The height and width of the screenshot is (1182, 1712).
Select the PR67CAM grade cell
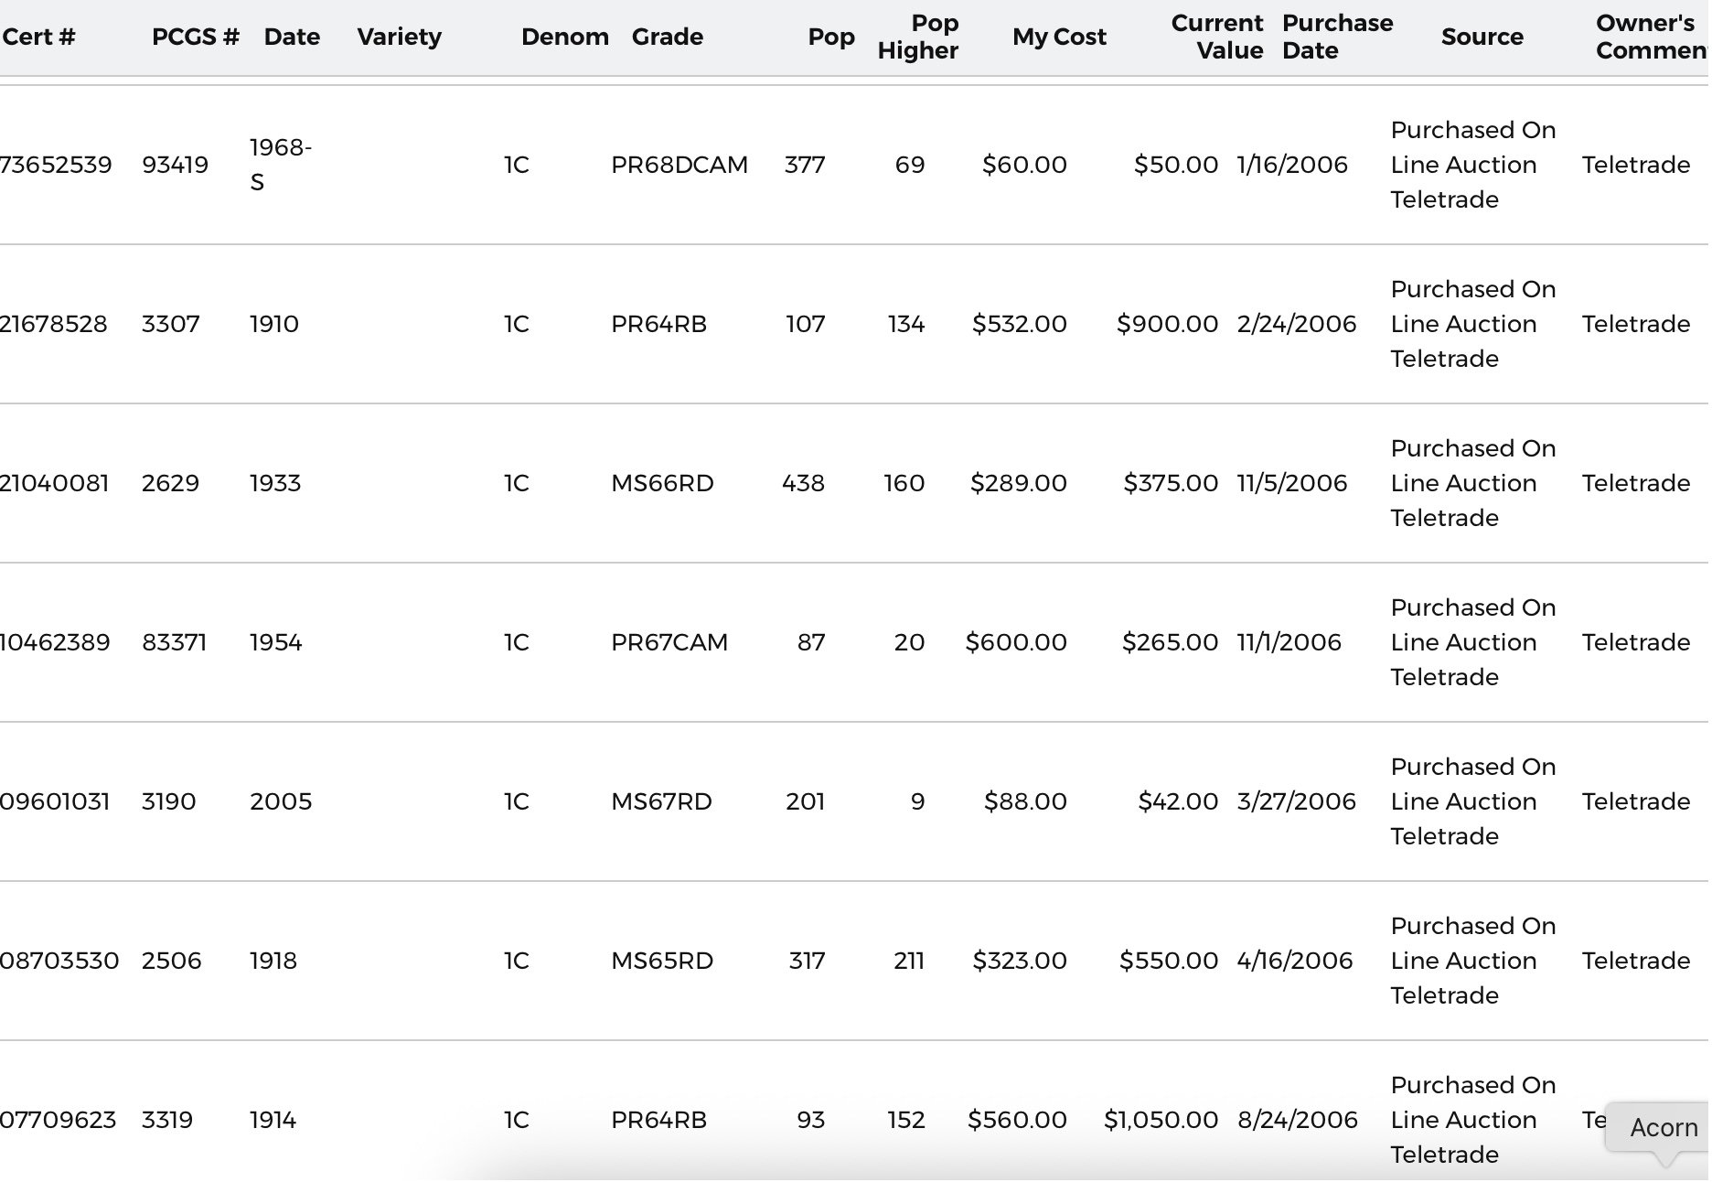point(669,642)
